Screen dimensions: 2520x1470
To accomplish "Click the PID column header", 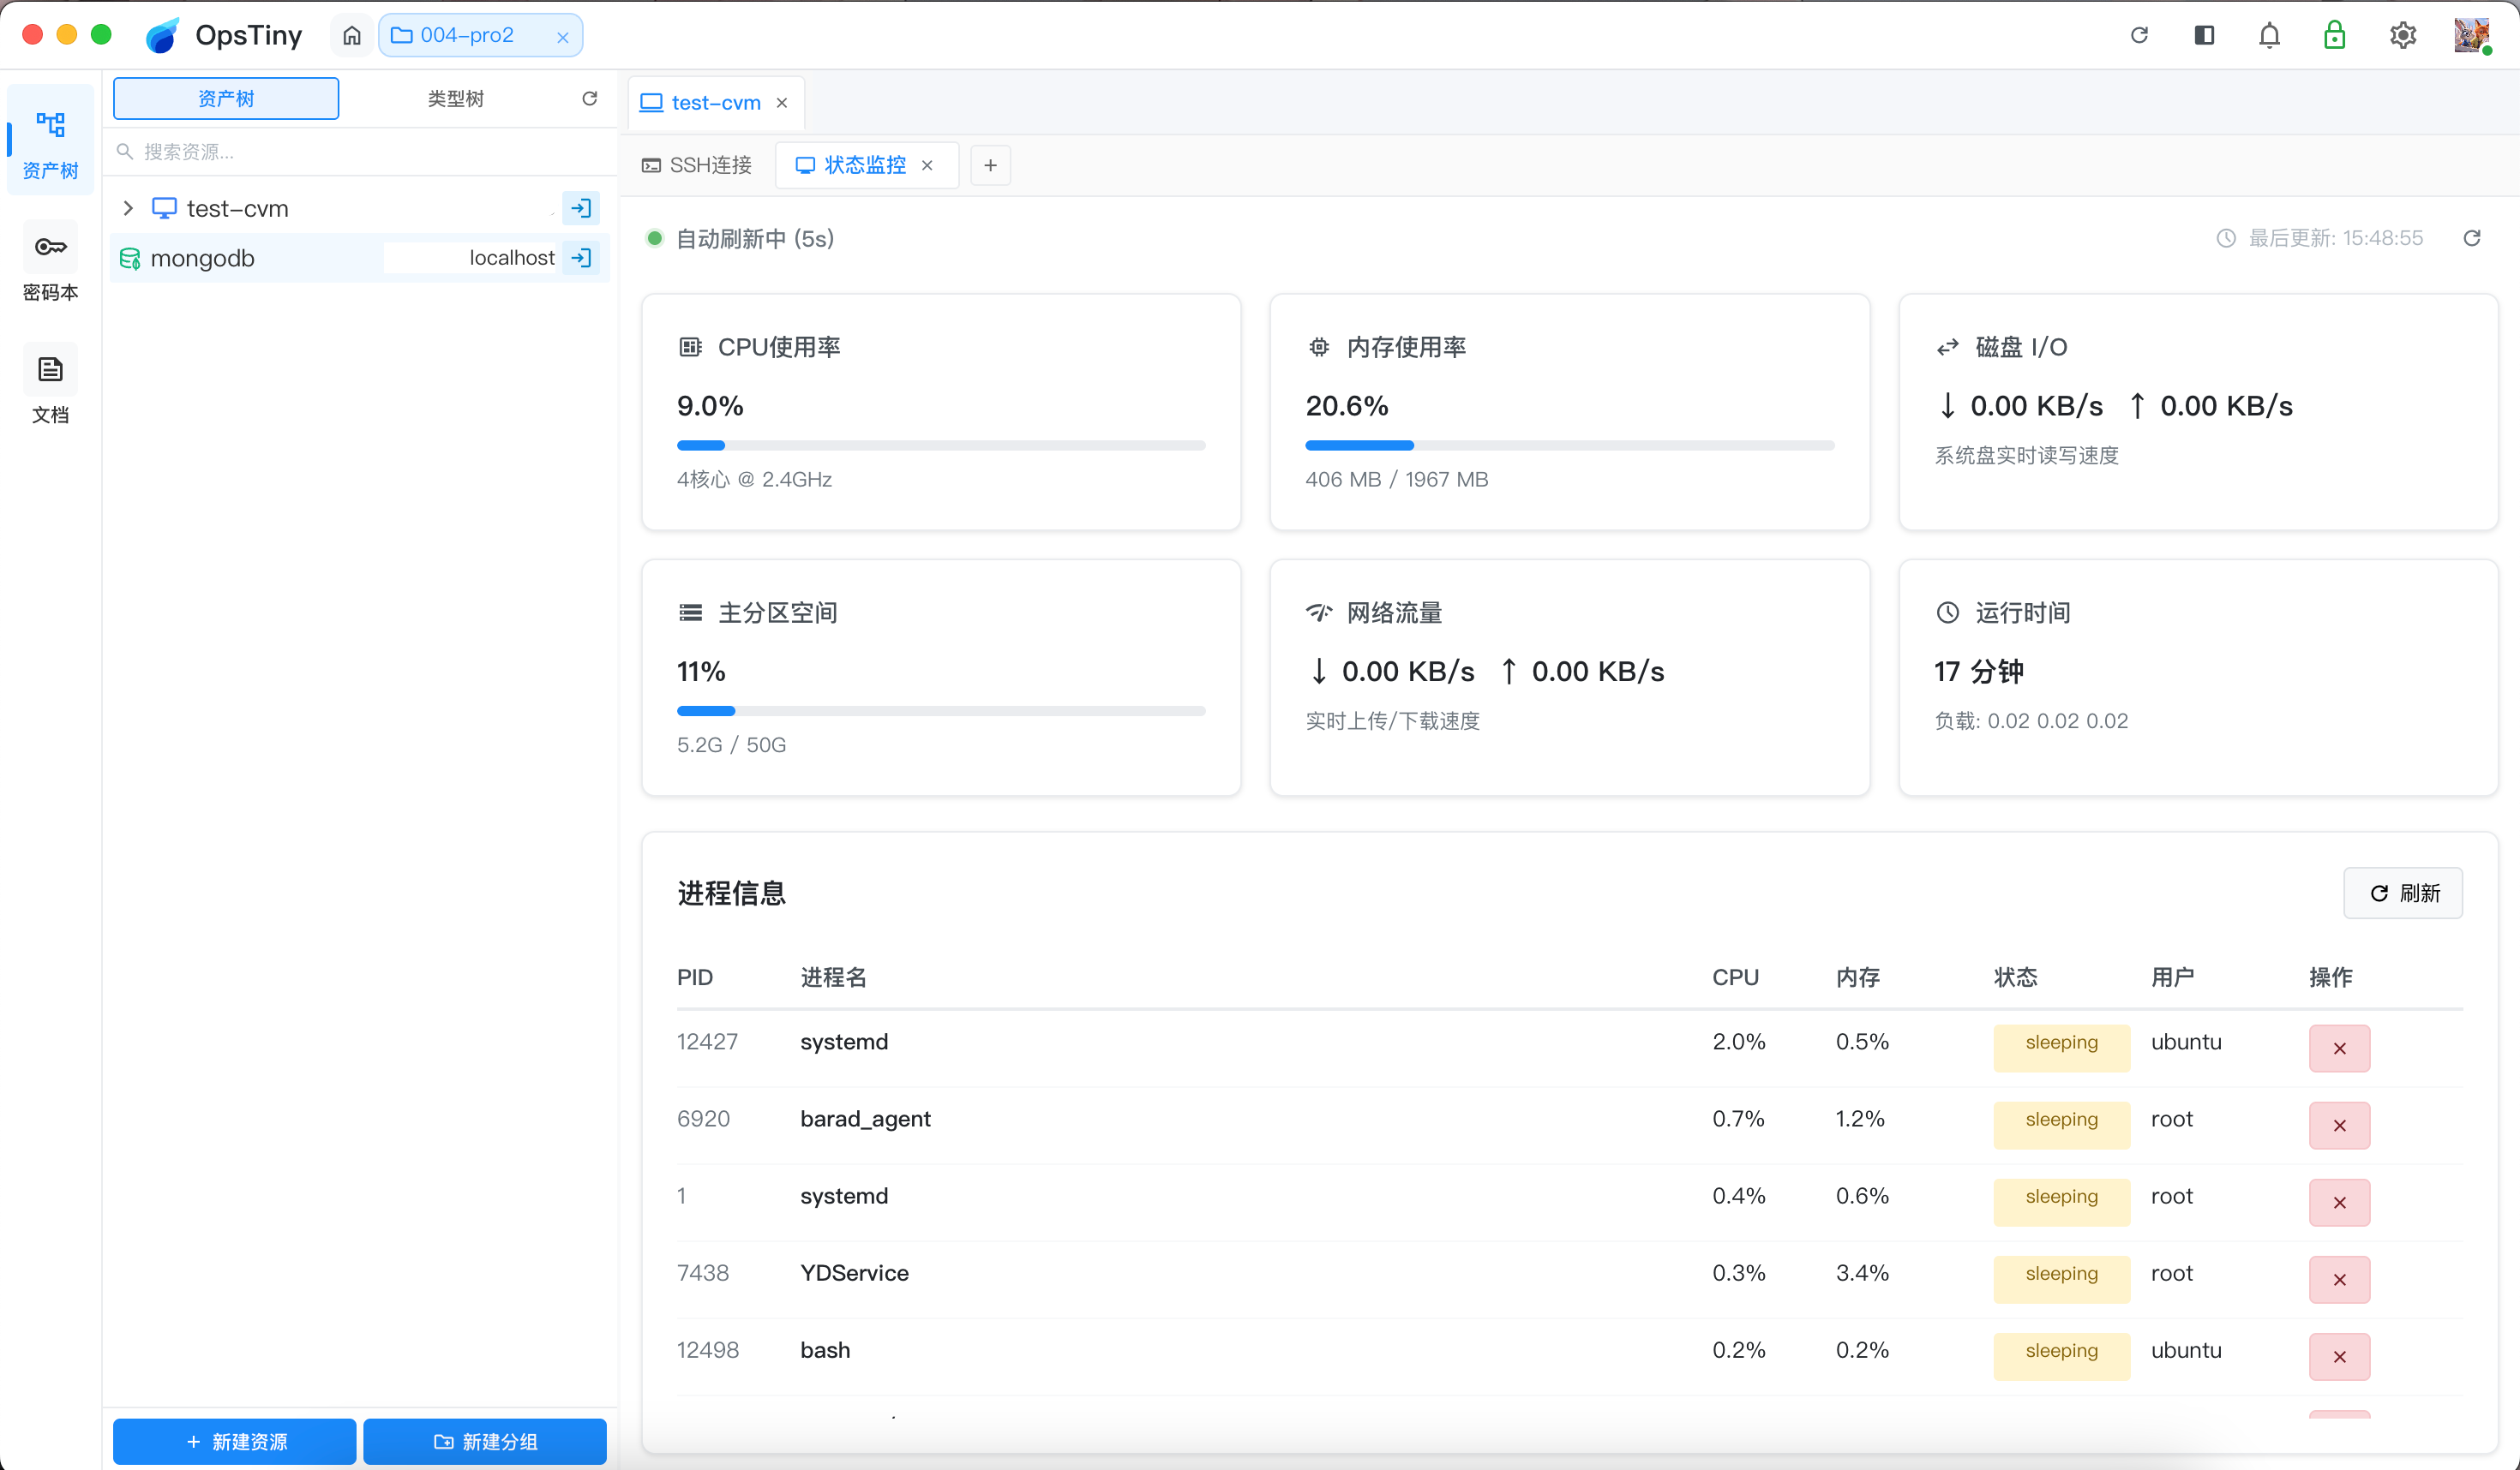I will [x=695, y=977].
